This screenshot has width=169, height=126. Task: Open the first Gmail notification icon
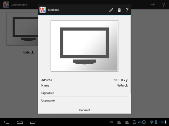pos(119,122)
